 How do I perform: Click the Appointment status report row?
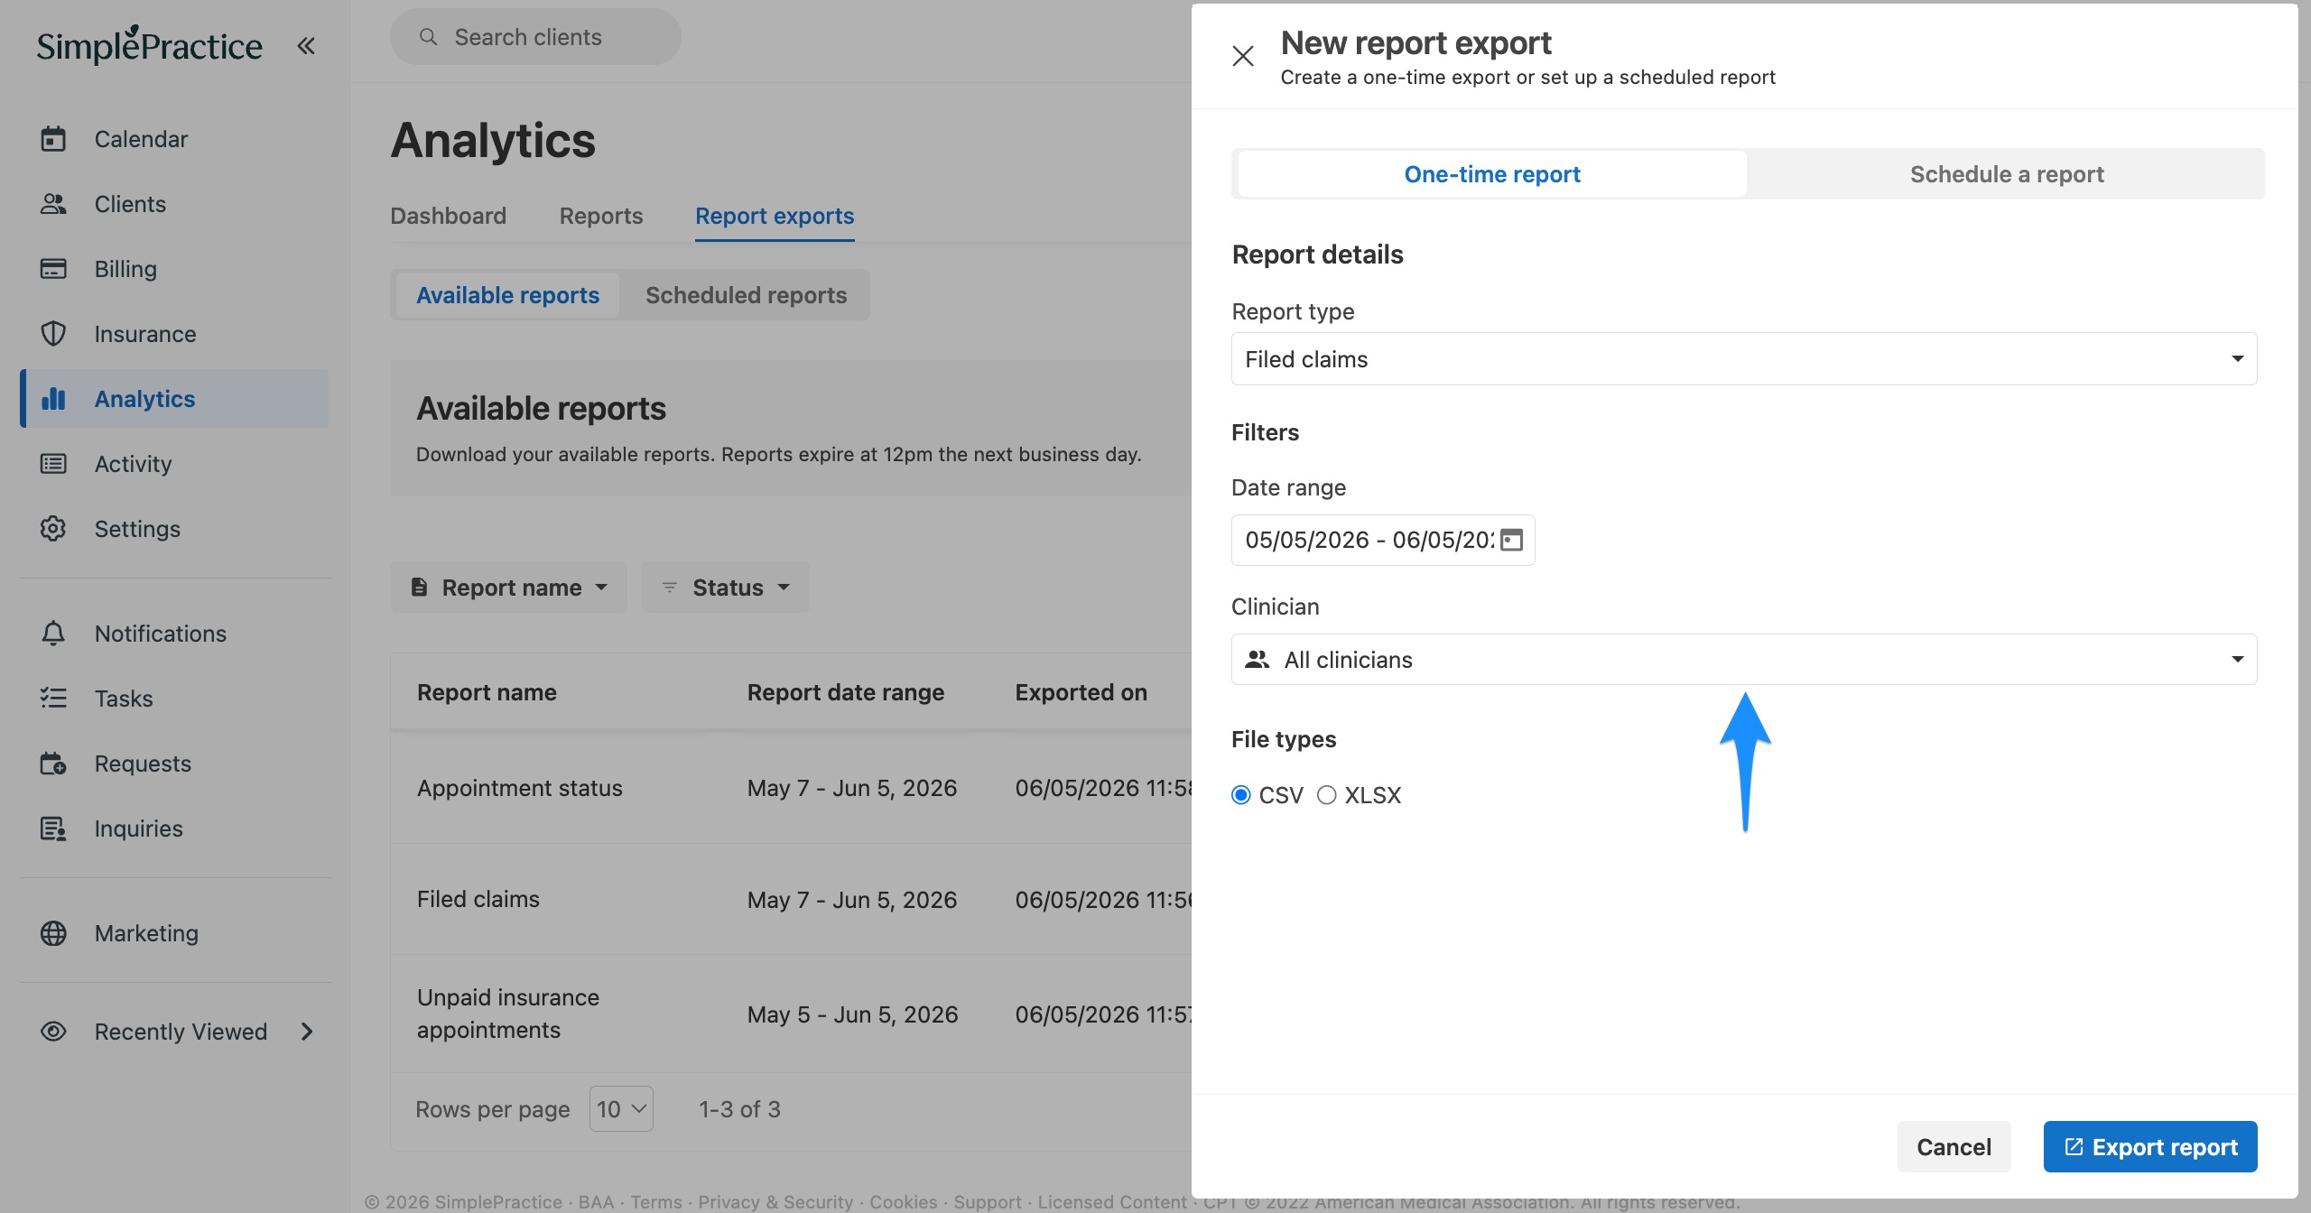[791, 788]
